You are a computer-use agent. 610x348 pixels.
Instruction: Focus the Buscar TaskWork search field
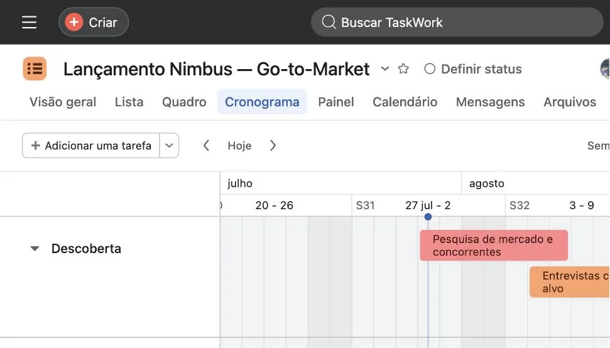457,22
